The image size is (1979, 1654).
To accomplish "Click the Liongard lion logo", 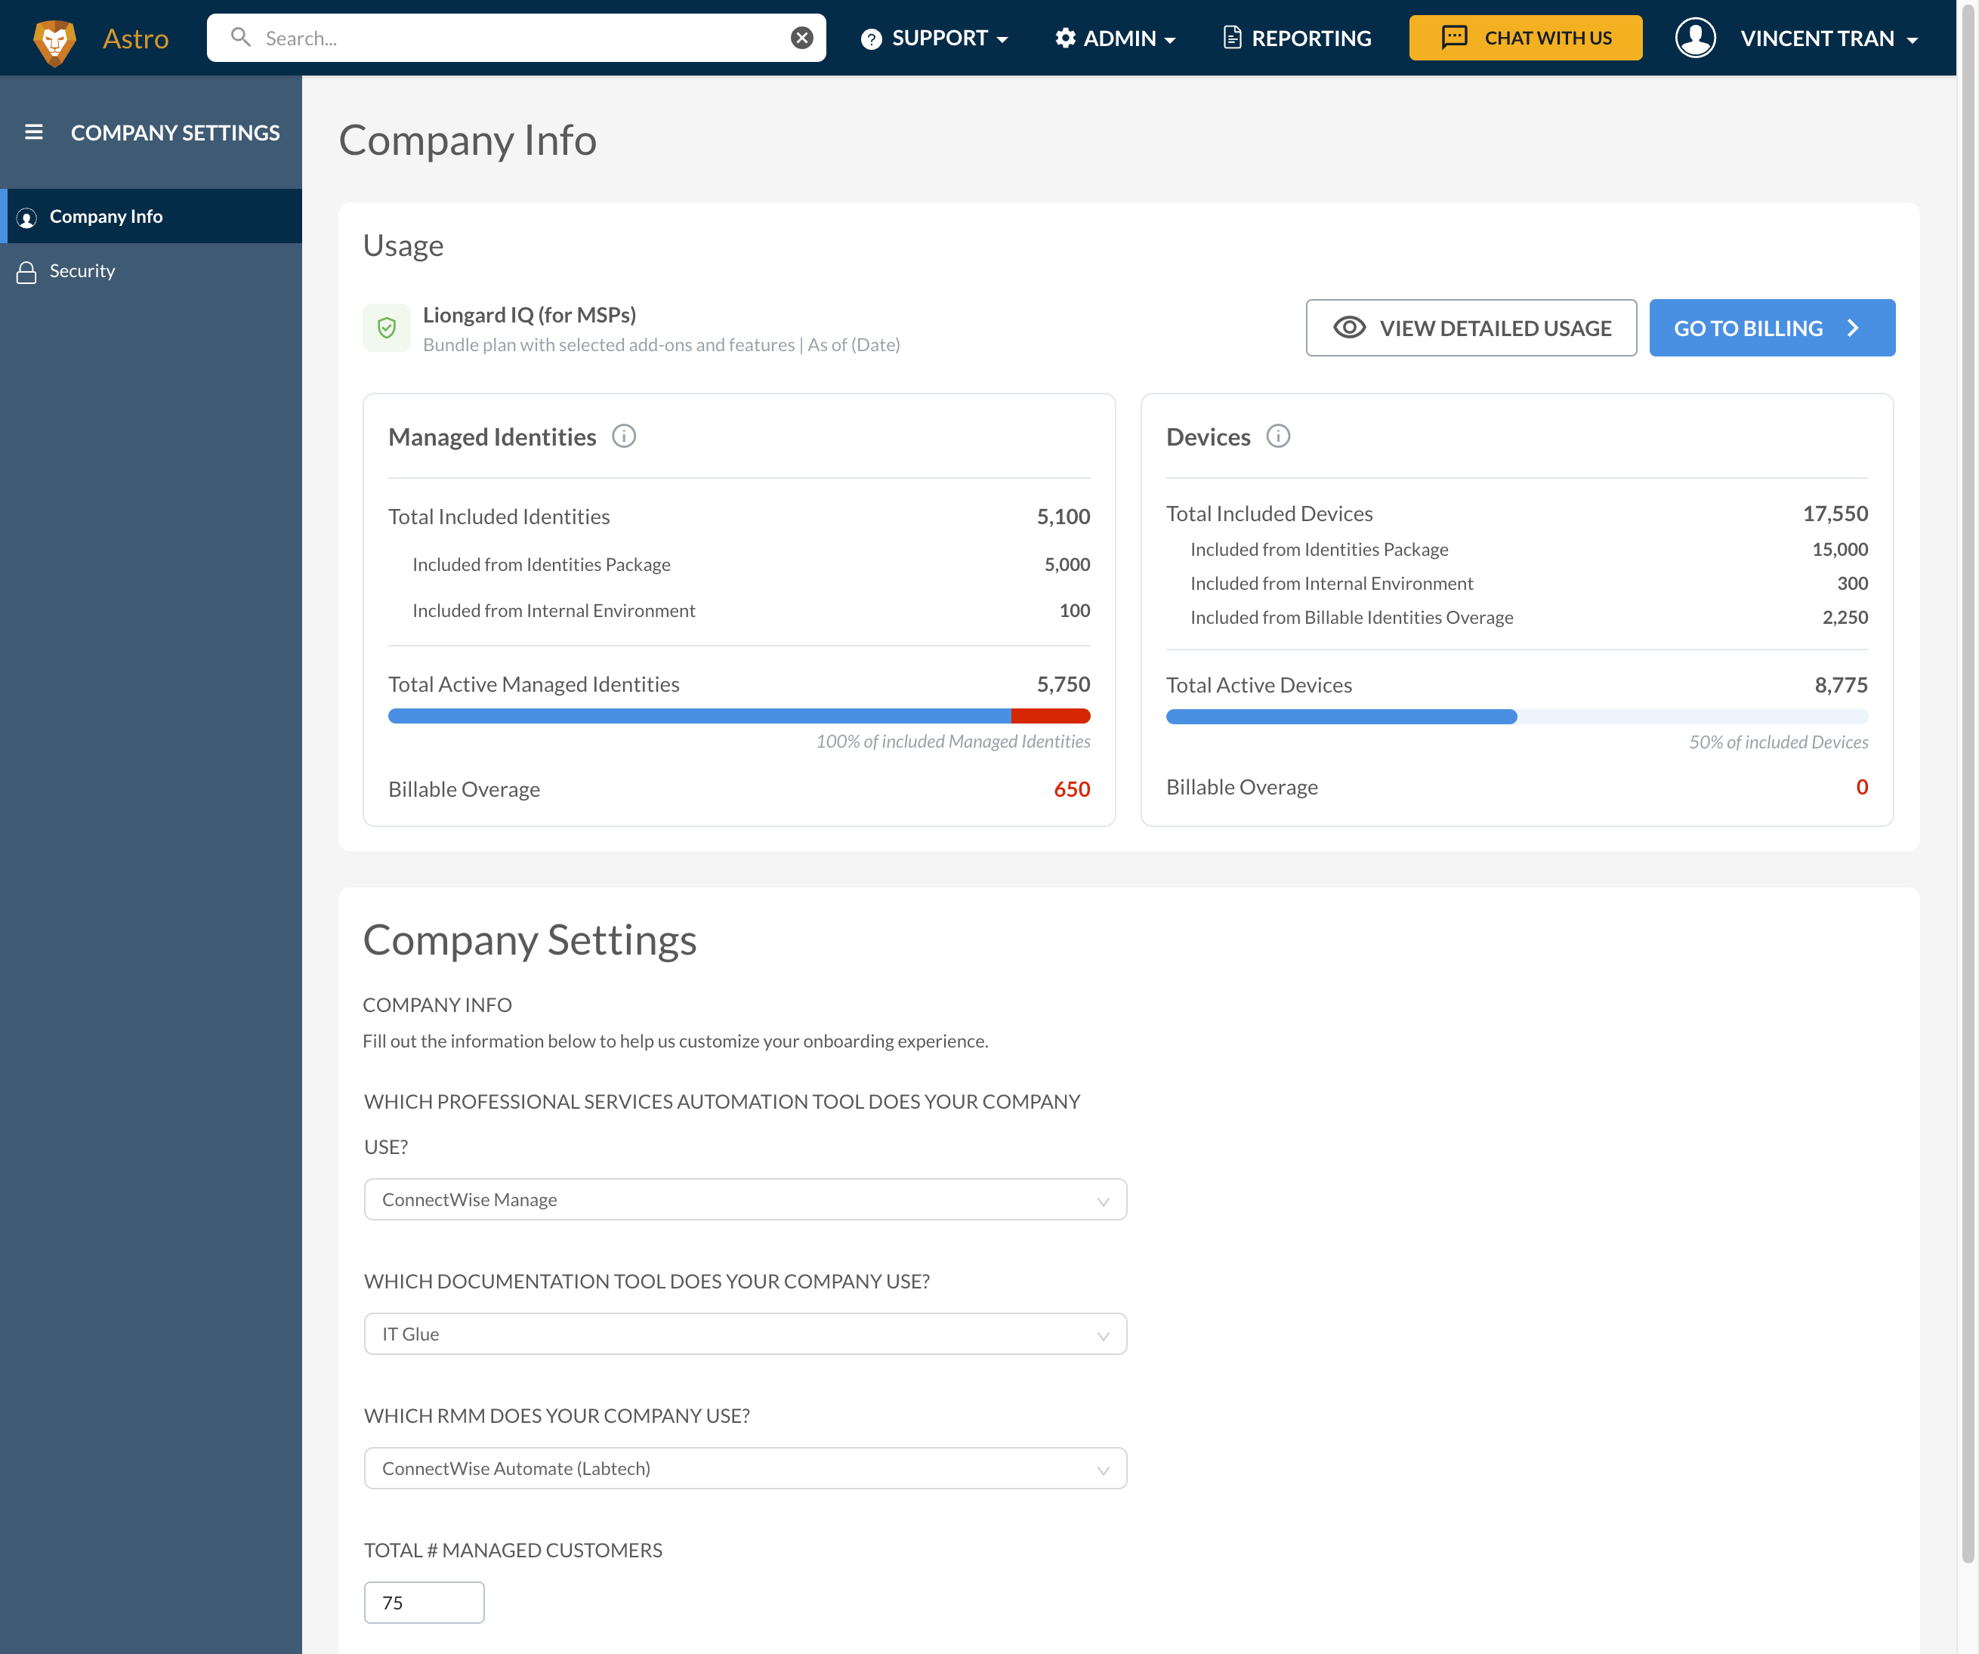I will pos(54,42).
